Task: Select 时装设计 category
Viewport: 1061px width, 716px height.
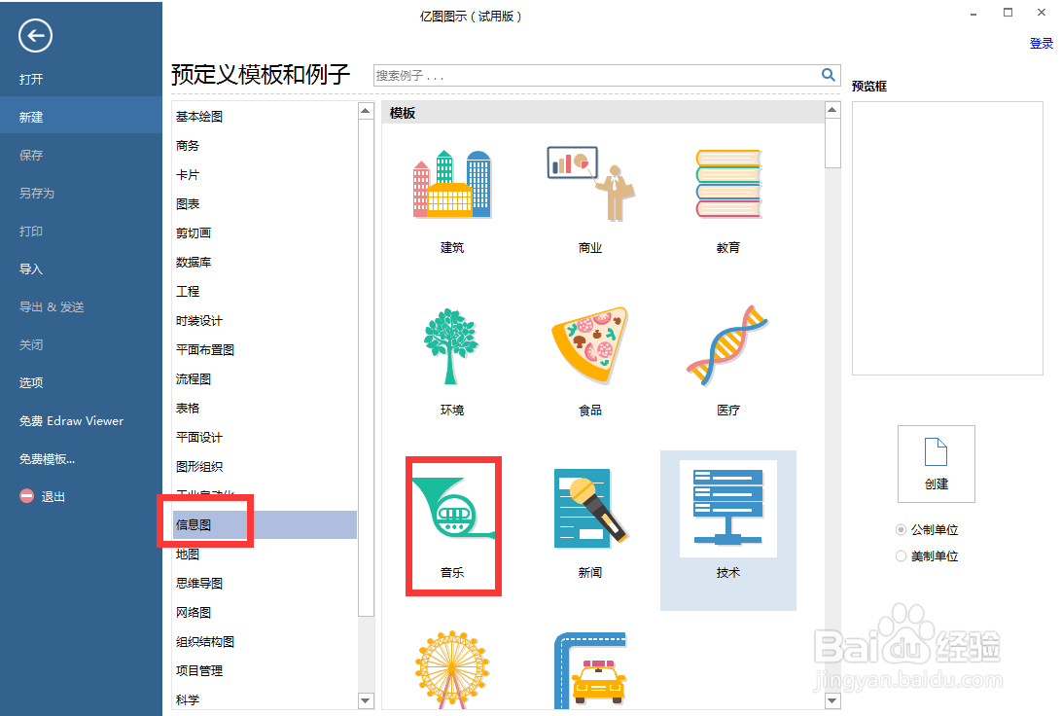Action: [x=199, y=320]
